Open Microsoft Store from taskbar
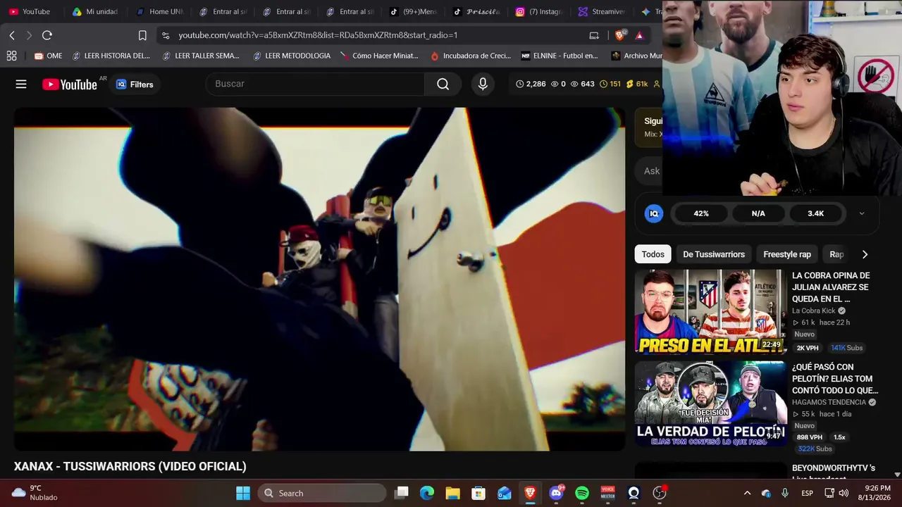Image resolution: width=902 pixels, height=507 pixels. [x=478, y=493]
